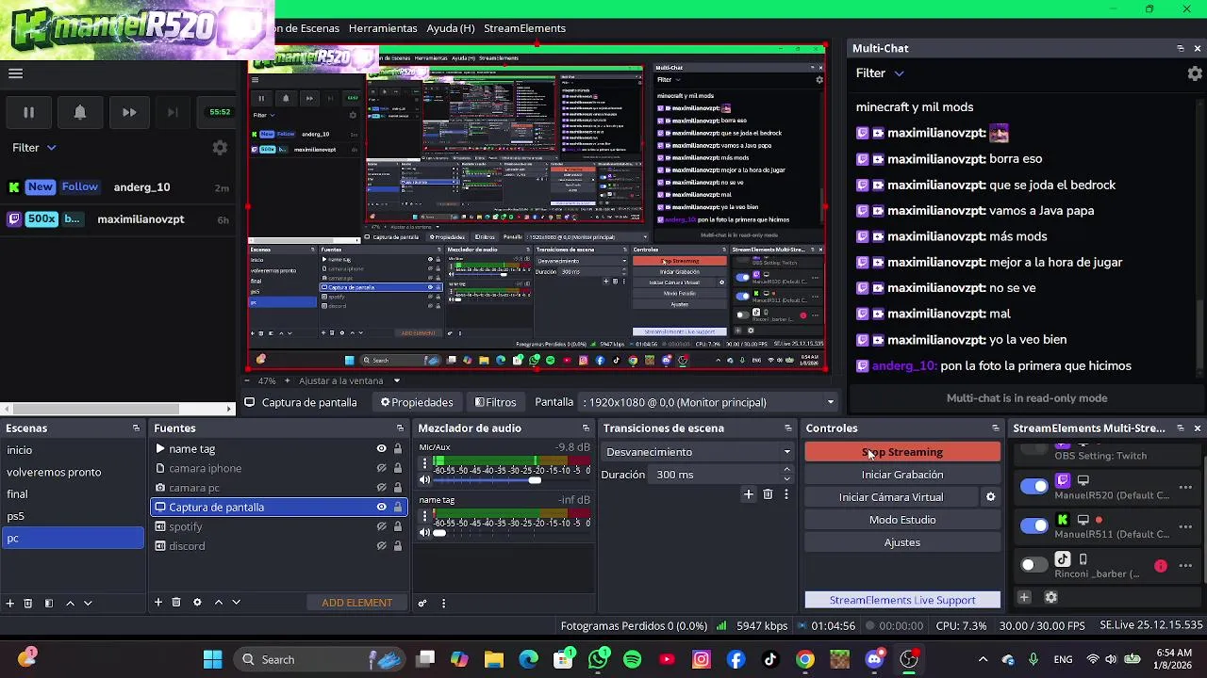Click Iniciar Grabación button
Image resolution: width=1207 pixels, height=678 pixels.
[902, 475]
